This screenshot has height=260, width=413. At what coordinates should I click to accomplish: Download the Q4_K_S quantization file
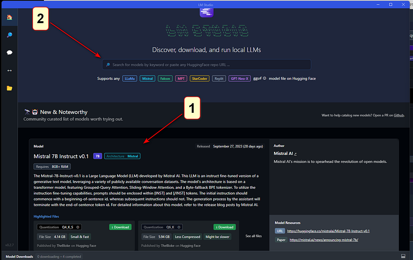(120, 227)
